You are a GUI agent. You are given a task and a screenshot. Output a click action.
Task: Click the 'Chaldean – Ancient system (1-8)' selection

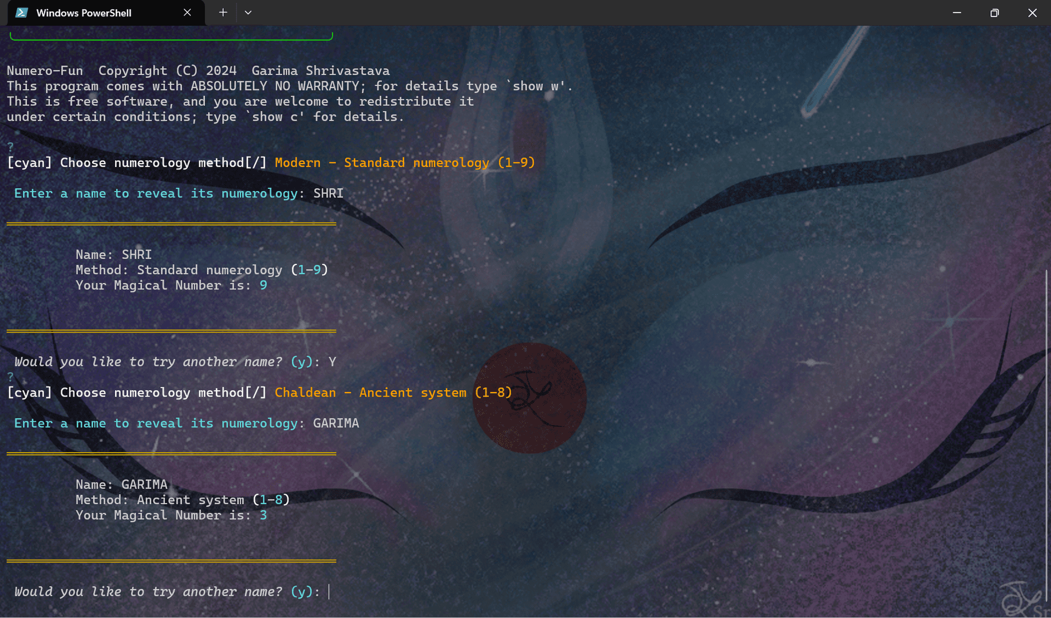click(x=393, y=393)
